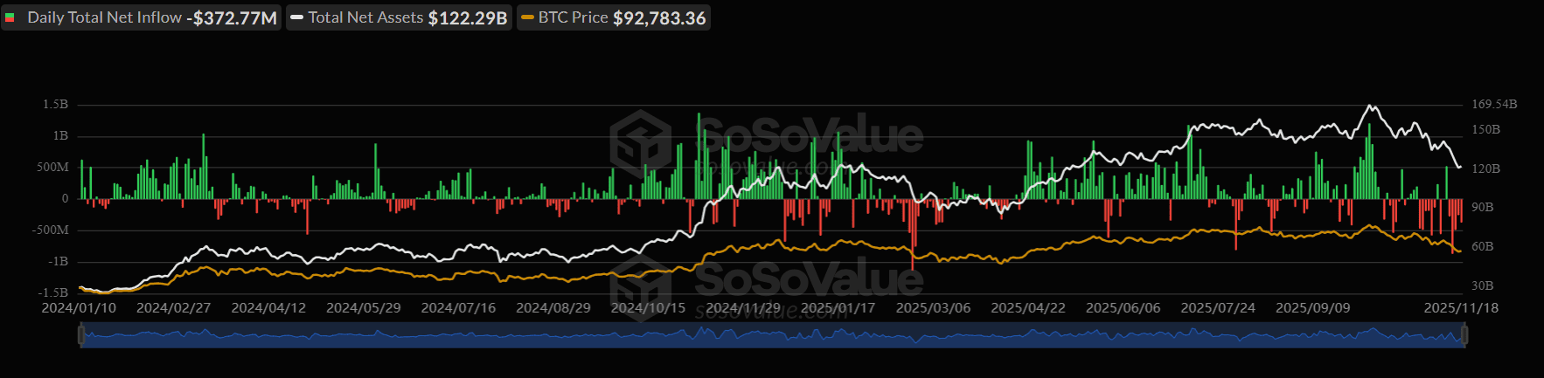Viewport: 1544px width, 378px height.
Task: Click the 120B right axis label
Action: (x=1485, y=169)
